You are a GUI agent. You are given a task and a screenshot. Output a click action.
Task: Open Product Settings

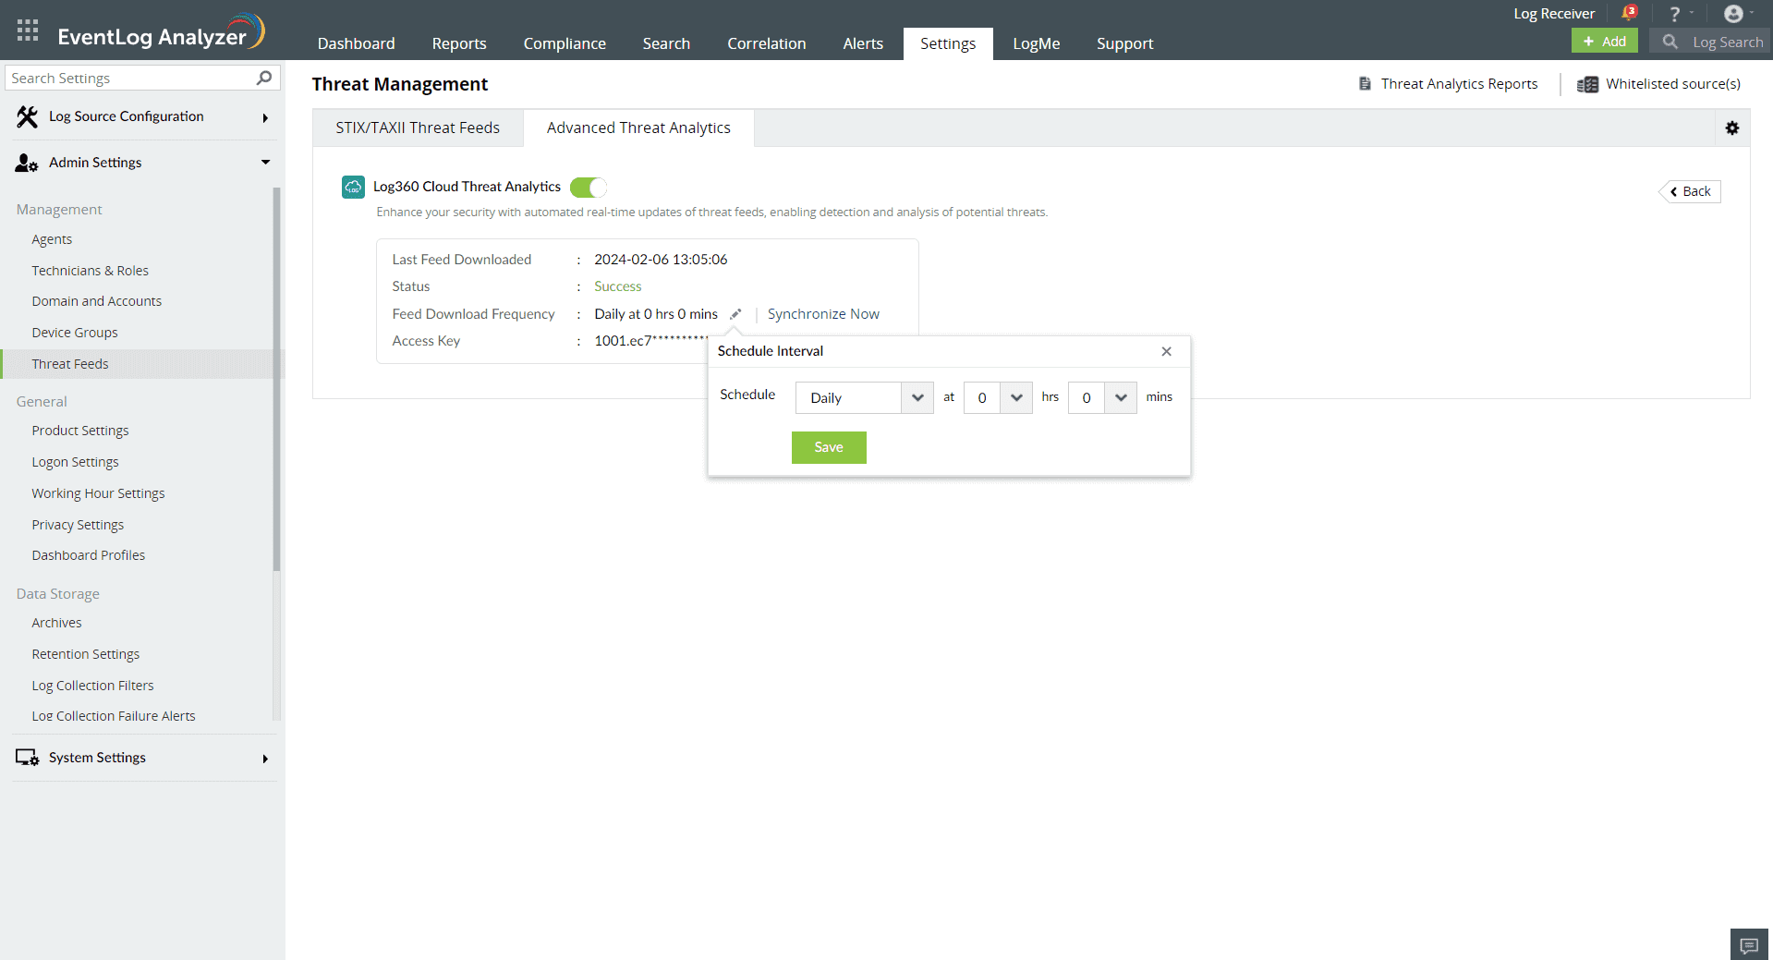click(x=80, y=431)
